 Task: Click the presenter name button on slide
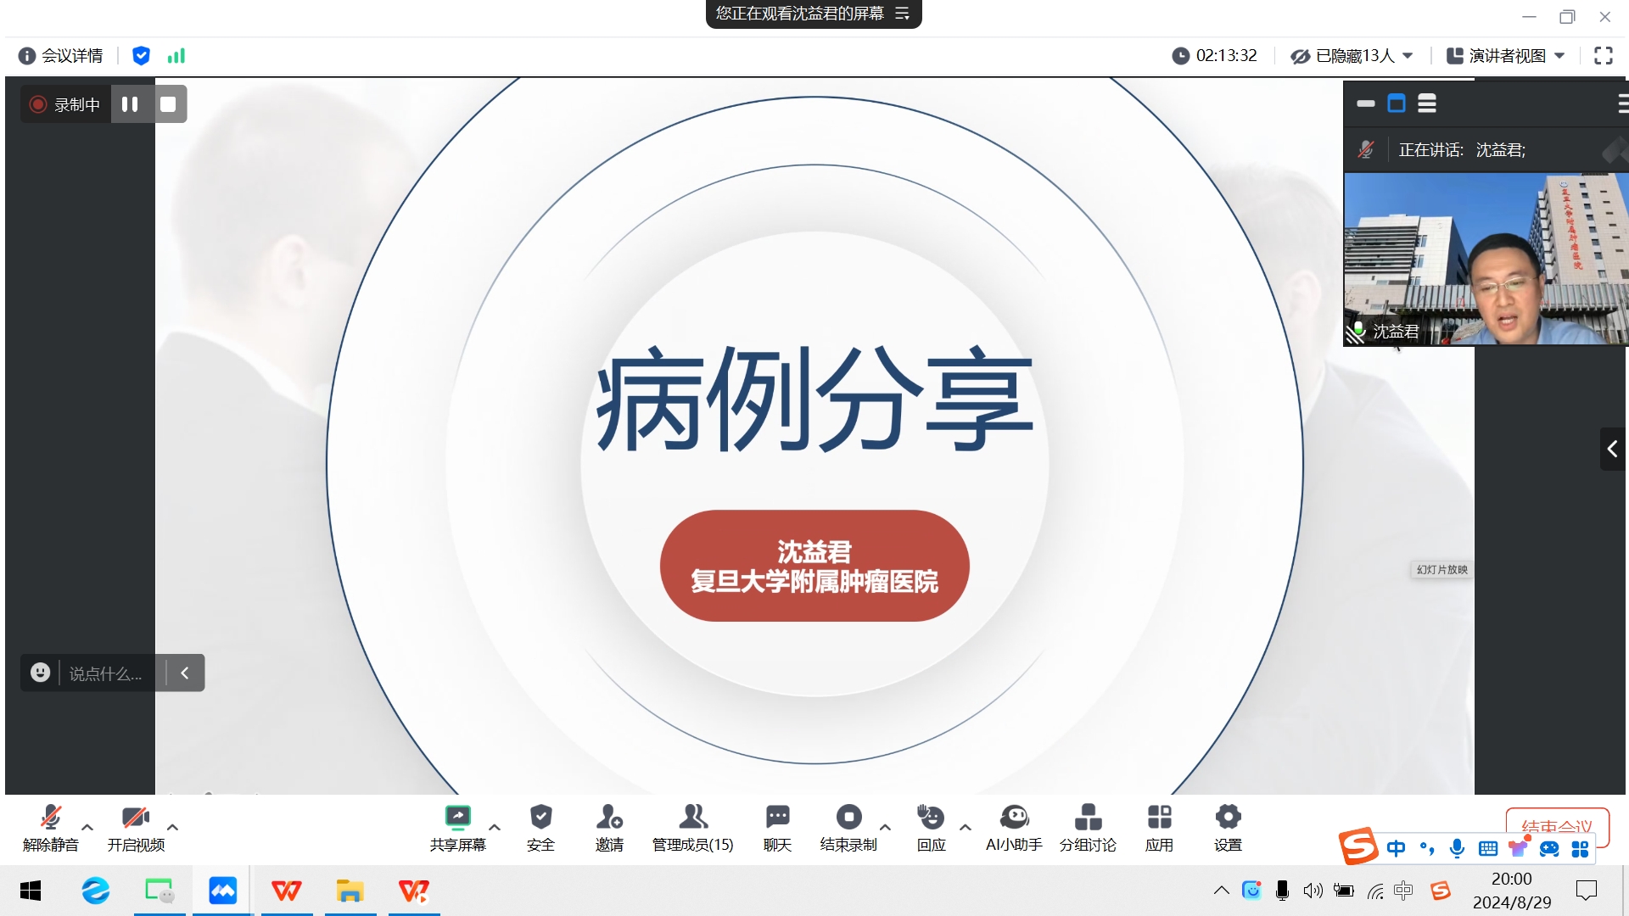[x=814, y=566]
